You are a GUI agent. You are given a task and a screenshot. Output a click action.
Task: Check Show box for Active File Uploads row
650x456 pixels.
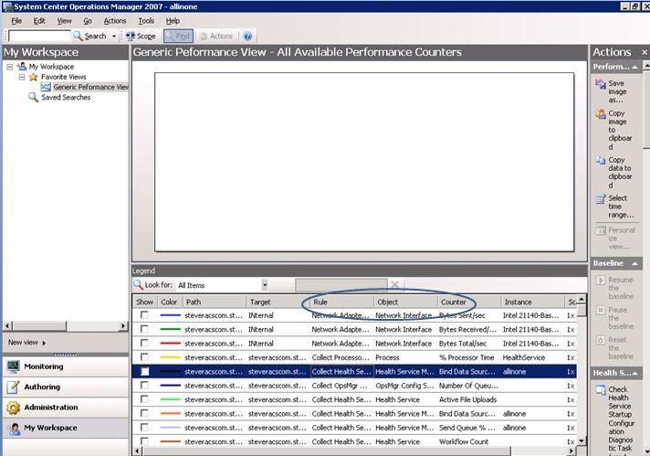[x=144, y=399]
